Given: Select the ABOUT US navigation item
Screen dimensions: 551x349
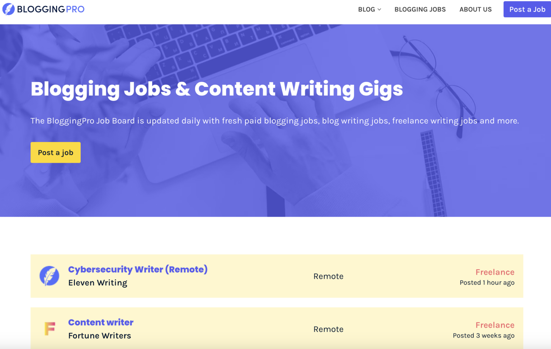Looking at the screenshot, I should [475, 9].
